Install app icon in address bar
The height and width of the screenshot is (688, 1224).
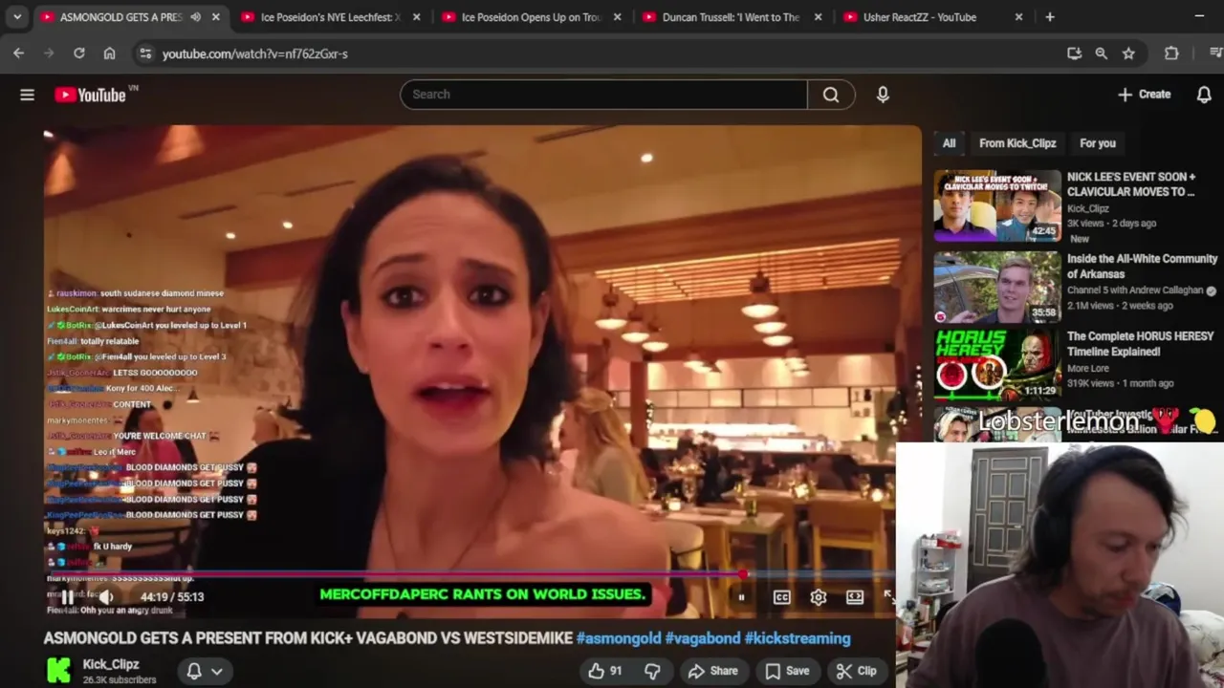1074,54
